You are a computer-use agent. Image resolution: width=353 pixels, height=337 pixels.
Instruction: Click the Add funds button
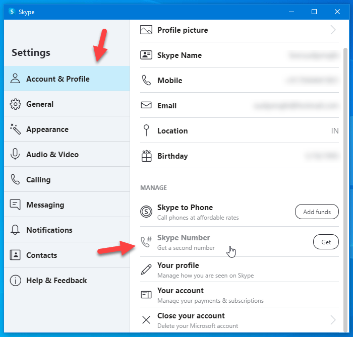[x=317, y=212]
